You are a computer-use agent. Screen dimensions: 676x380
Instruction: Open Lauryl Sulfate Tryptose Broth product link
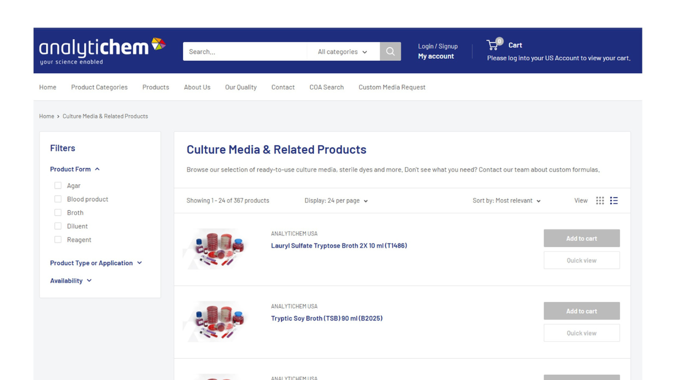(x=339, y=245)
